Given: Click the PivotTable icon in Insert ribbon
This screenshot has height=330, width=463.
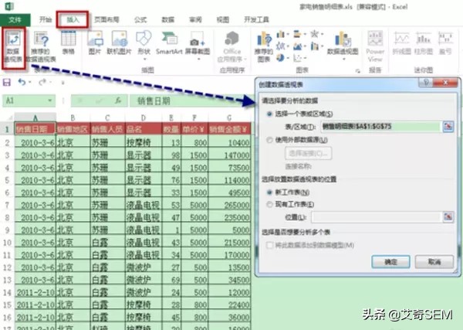Looking at the screenshot, I should click(x=14, y=47).
